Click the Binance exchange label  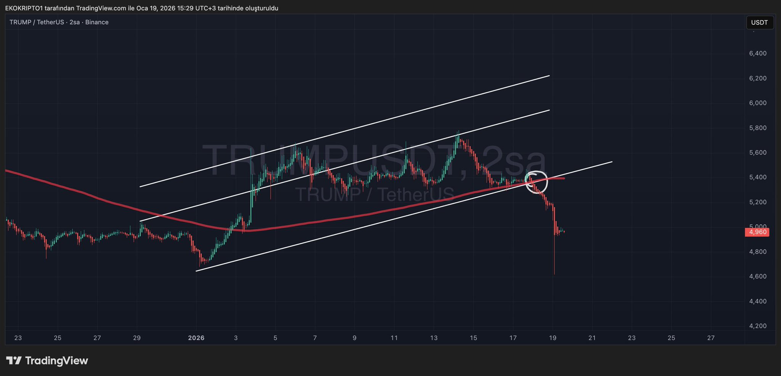97,22
